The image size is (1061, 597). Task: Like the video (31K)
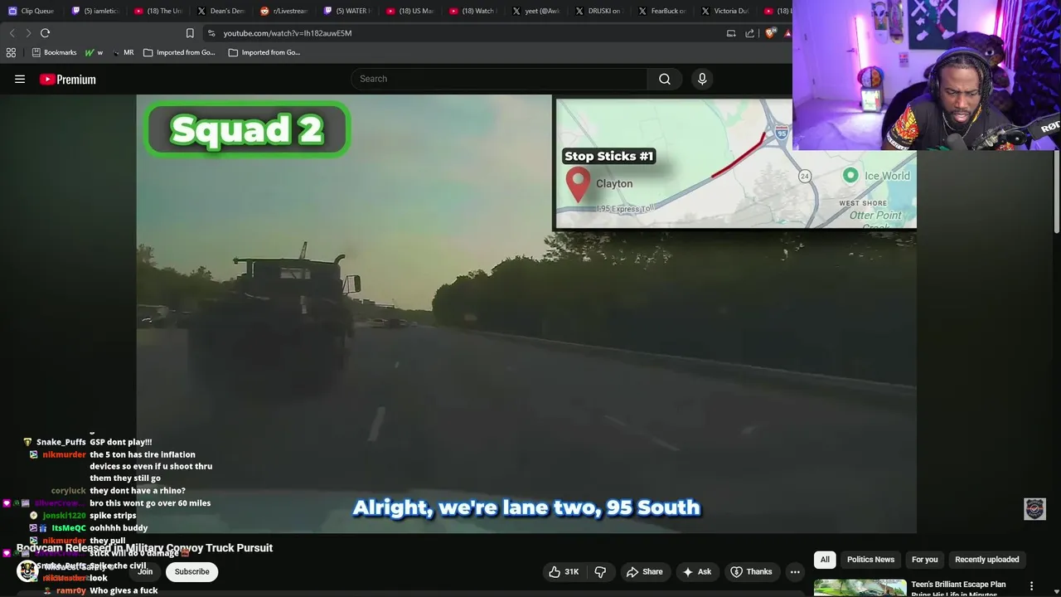[564, 572]
